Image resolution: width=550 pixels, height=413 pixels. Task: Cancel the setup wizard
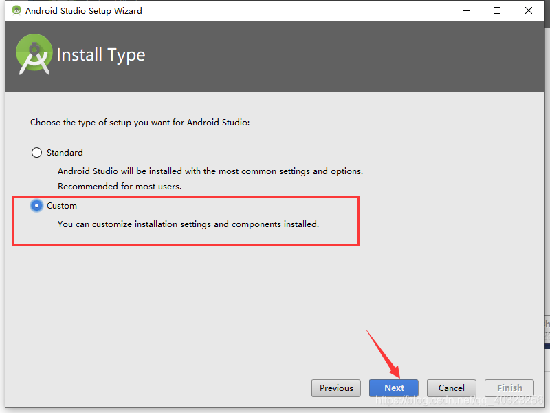point(452,388)
